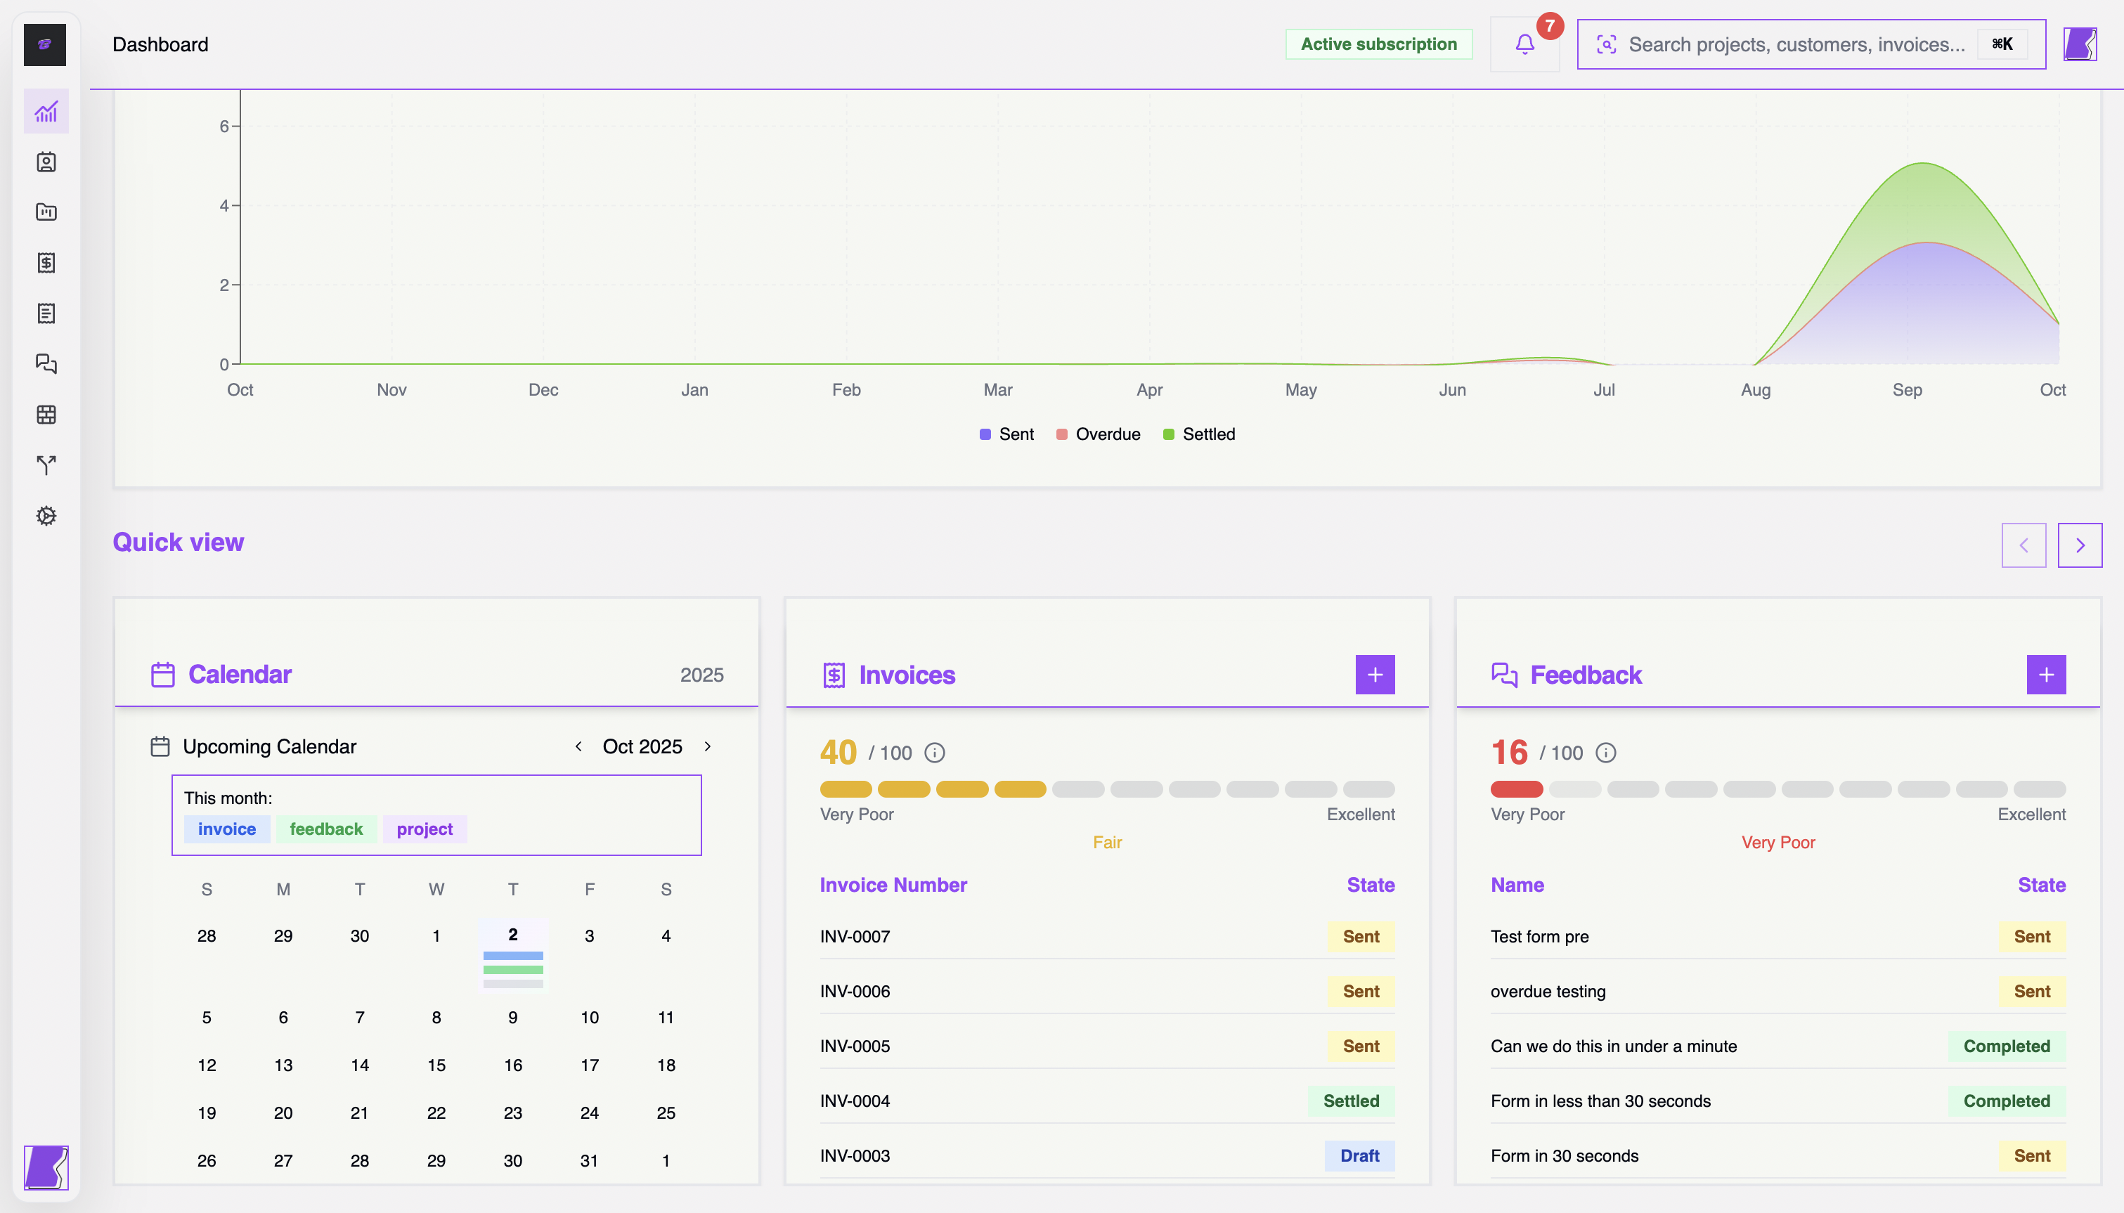
Task: Click the feedback score progress bar
Action: pos(1777,789)
